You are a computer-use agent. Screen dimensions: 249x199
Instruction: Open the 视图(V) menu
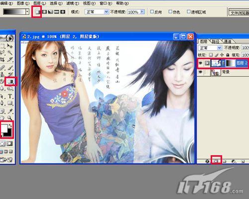(x=89, y=3)
